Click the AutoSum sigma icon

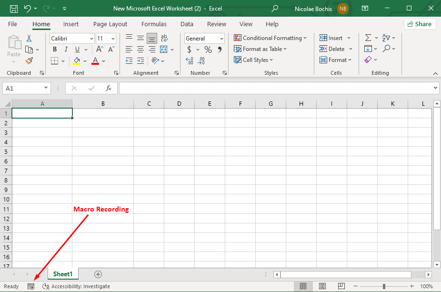[x=368, y=38]
